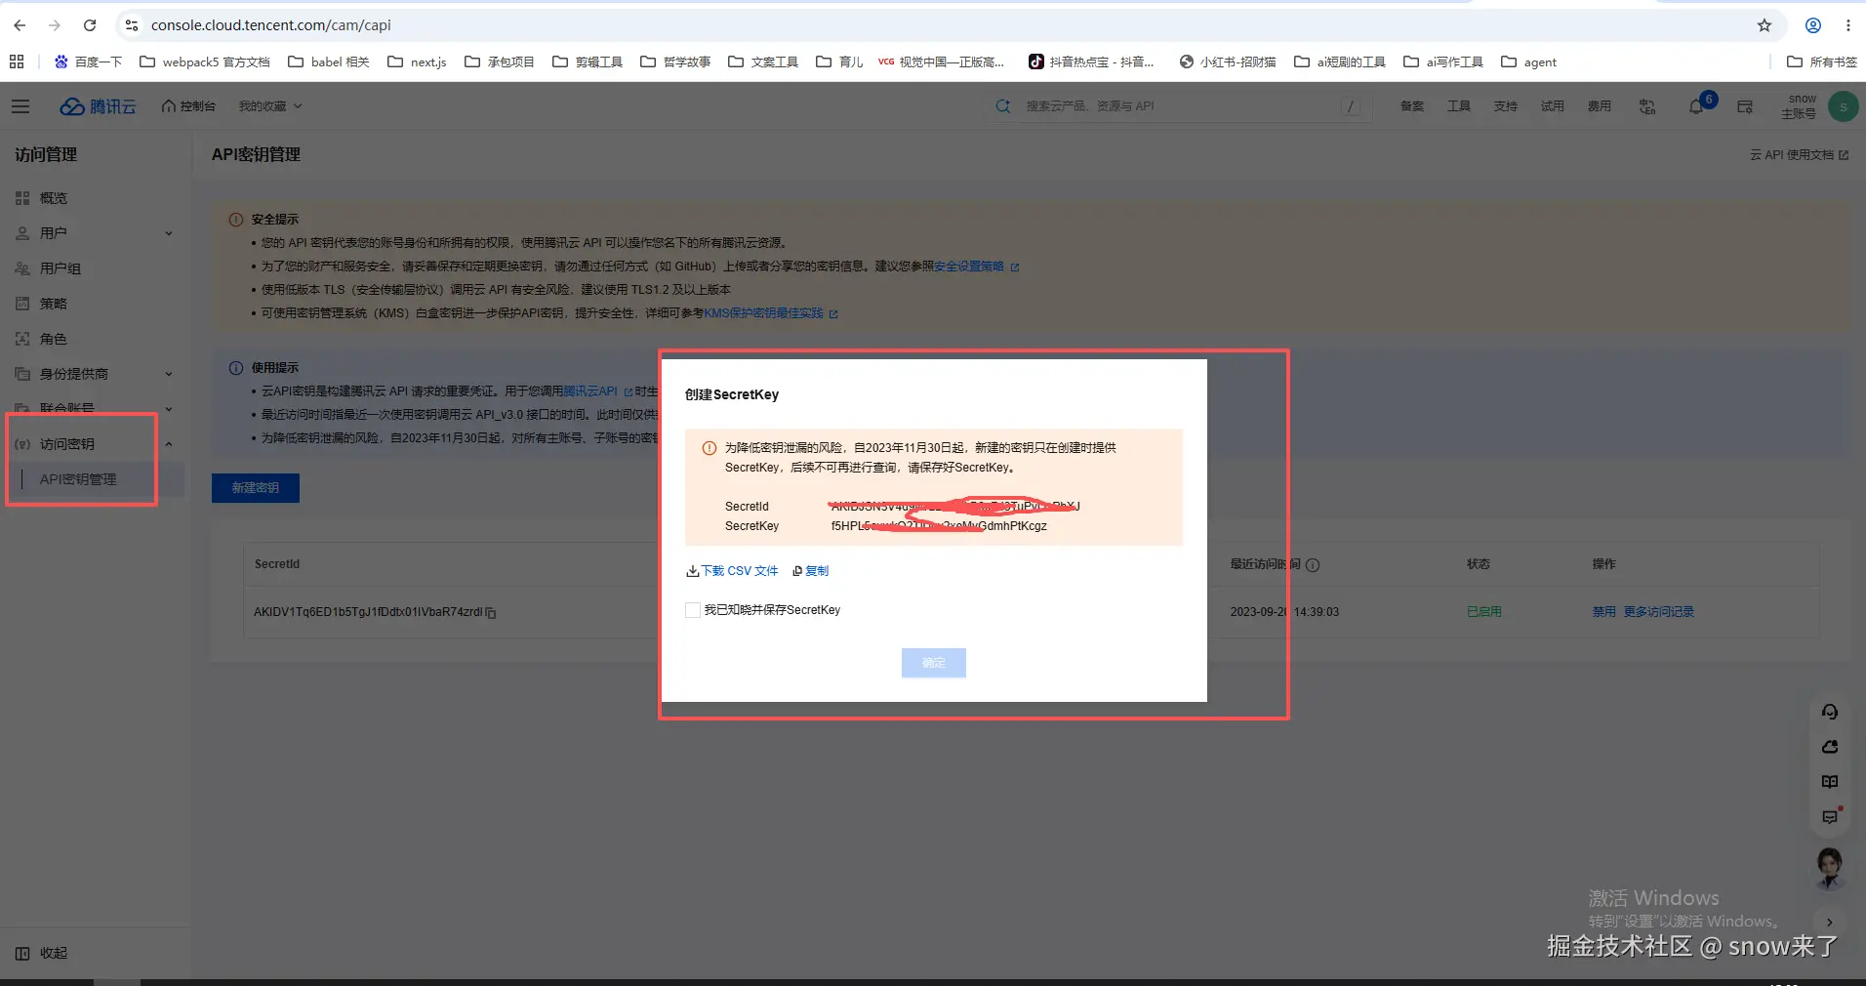Image resolution: width=1866 pixels, height=986 pixels.
Task: Open the 支持 top menu
Action: coord(1506,106)
